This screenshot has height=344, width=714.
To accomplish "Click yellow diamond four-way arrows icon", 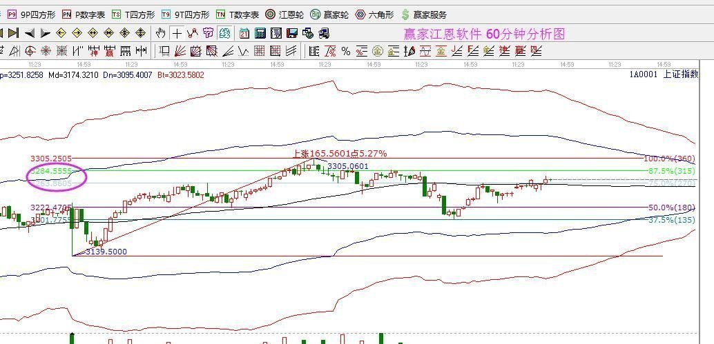I will 125,33.
